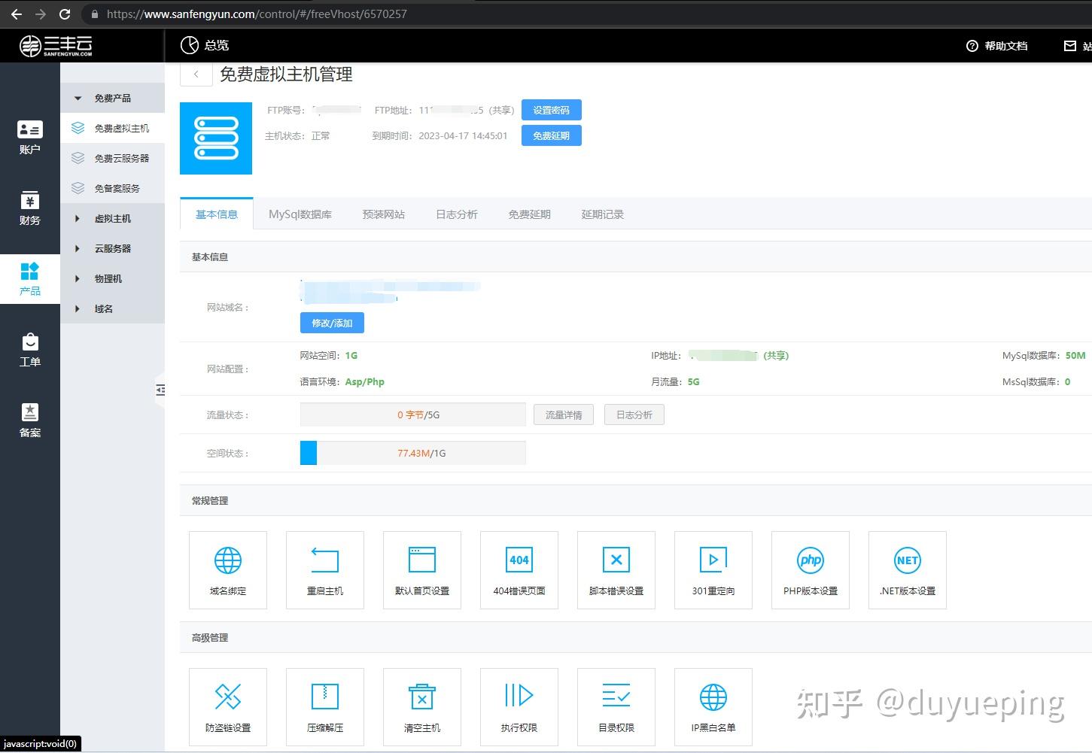Switch to the 预装网站 tab
1092x753 pixels.
[x=384, y=214]
